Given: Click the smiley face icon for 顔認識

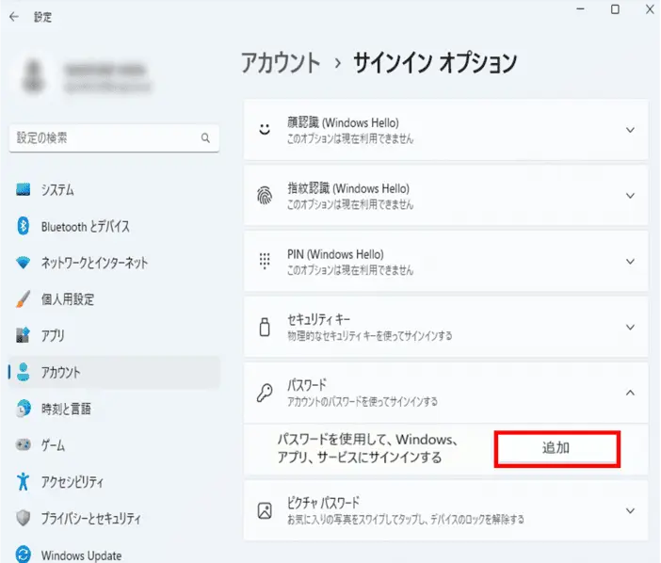Looking at the screenshot, I should click(x=265, y=130).
